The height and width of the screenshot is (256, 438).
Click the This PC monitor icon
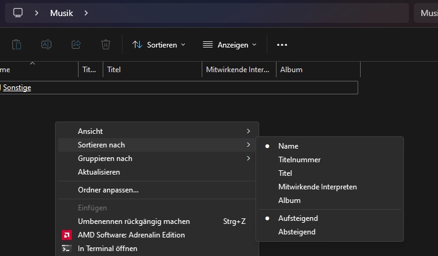[x=18, y=13]
